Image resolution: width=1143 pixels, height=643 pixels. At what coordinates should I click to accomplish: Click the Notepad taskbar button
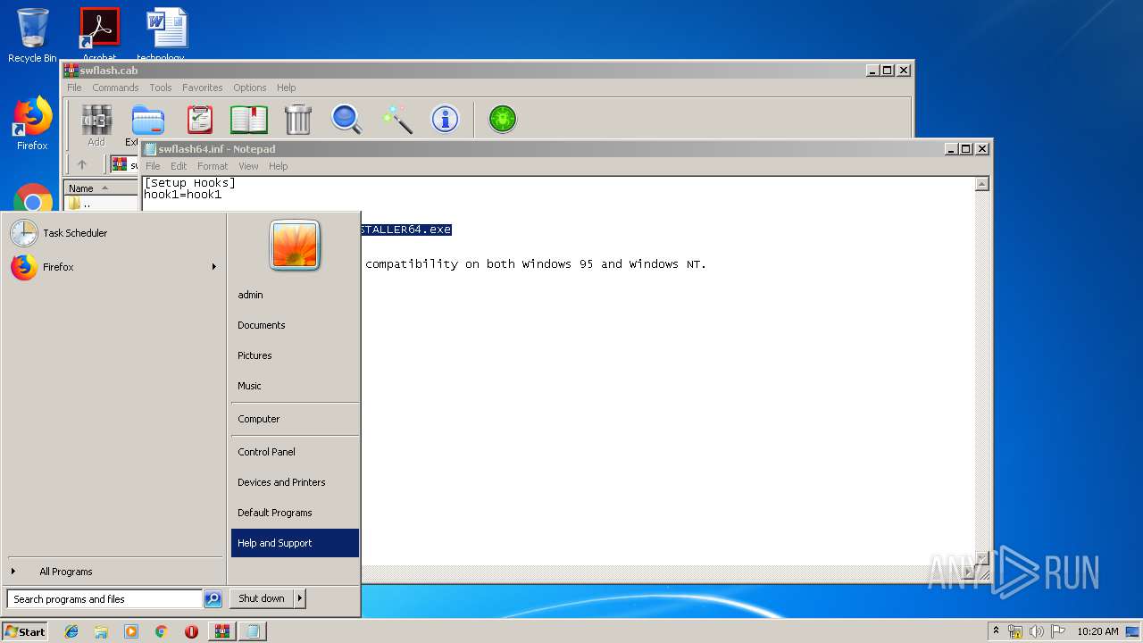point(253,631)
